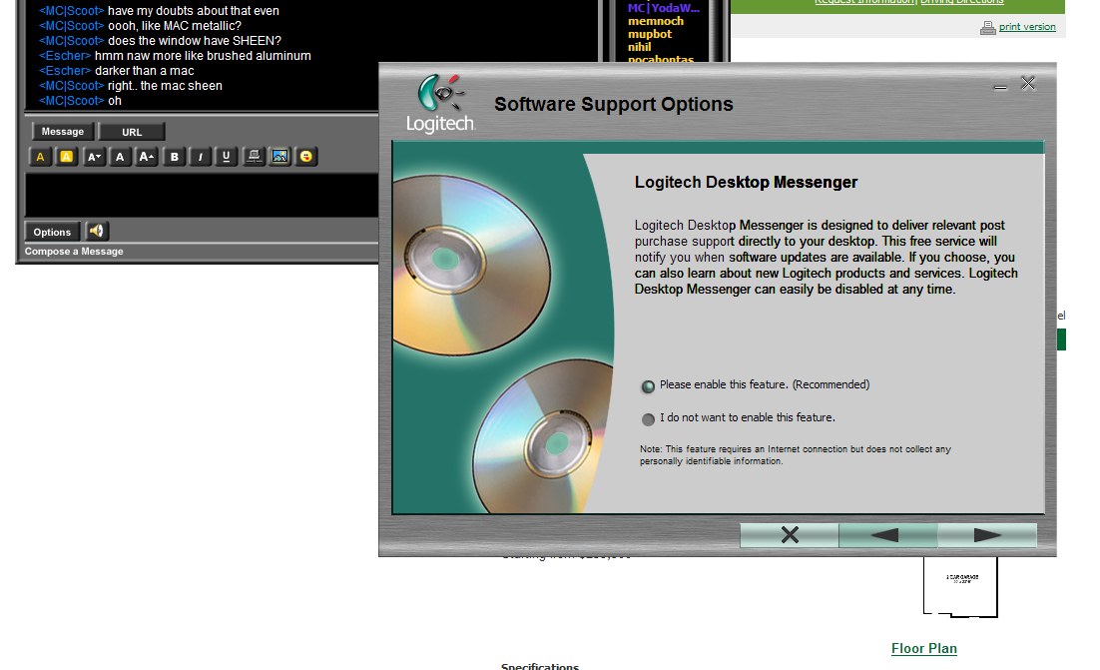
Task: Select the yellow text color button in chat
Action: click(40, 157)
